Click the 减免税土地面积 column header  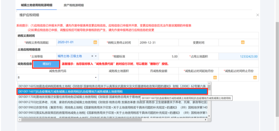coord(119,71)
